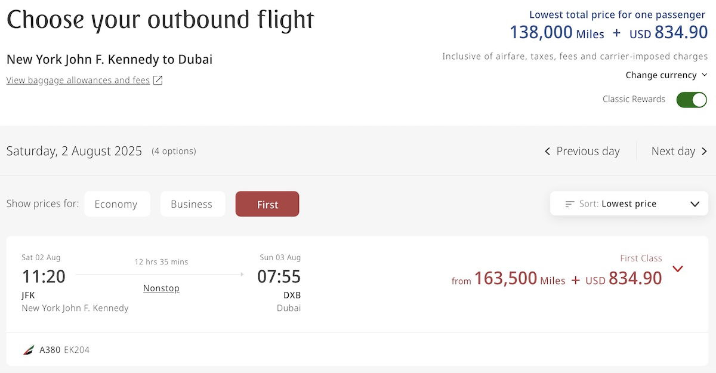Screen dimensions: 716x373
Task: Open the Sort: Lowest price dropdown
Action: 629,204
